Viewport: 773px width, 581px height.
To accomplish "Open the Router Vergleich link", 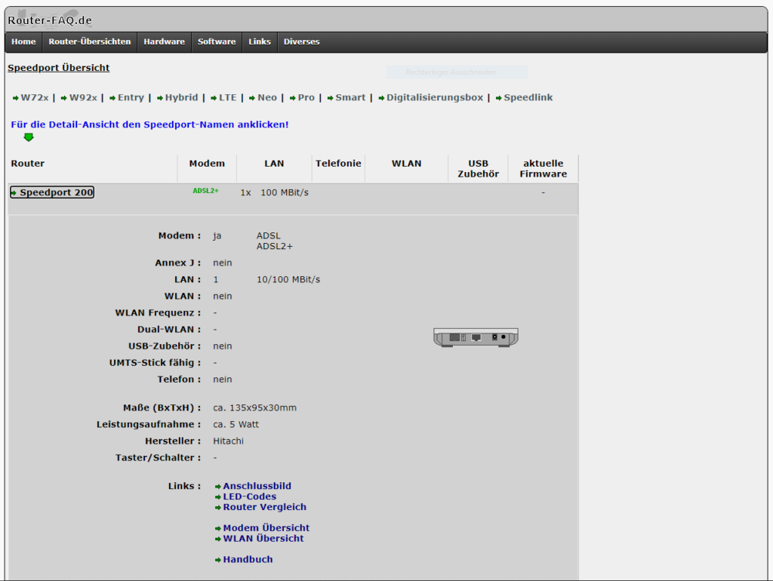I will 264,508.
